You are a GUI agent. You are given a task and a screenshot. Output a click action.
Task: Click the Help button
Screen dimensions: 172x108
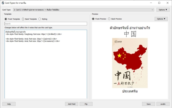click(x=9, y=104)
